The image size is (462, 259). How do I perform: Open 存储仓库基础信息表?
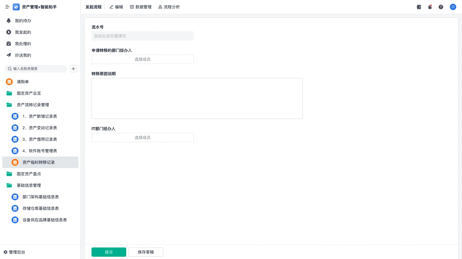tap(40, 208)
